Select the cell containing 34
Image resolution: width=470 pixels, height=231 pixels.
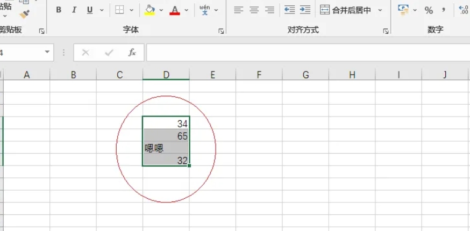166,123
